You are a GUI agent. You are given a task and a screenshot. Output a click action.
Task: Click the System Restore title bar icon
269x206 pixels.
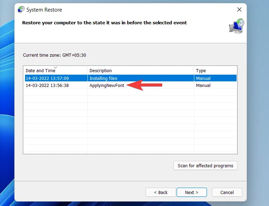[x=21, y=10]
